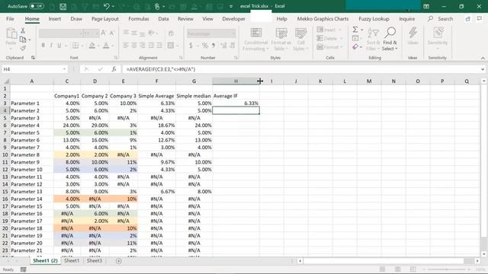Click the Format Painter brush icon
Screen dimensions: 488x274
pyautogui.click(x=23, y=48)
